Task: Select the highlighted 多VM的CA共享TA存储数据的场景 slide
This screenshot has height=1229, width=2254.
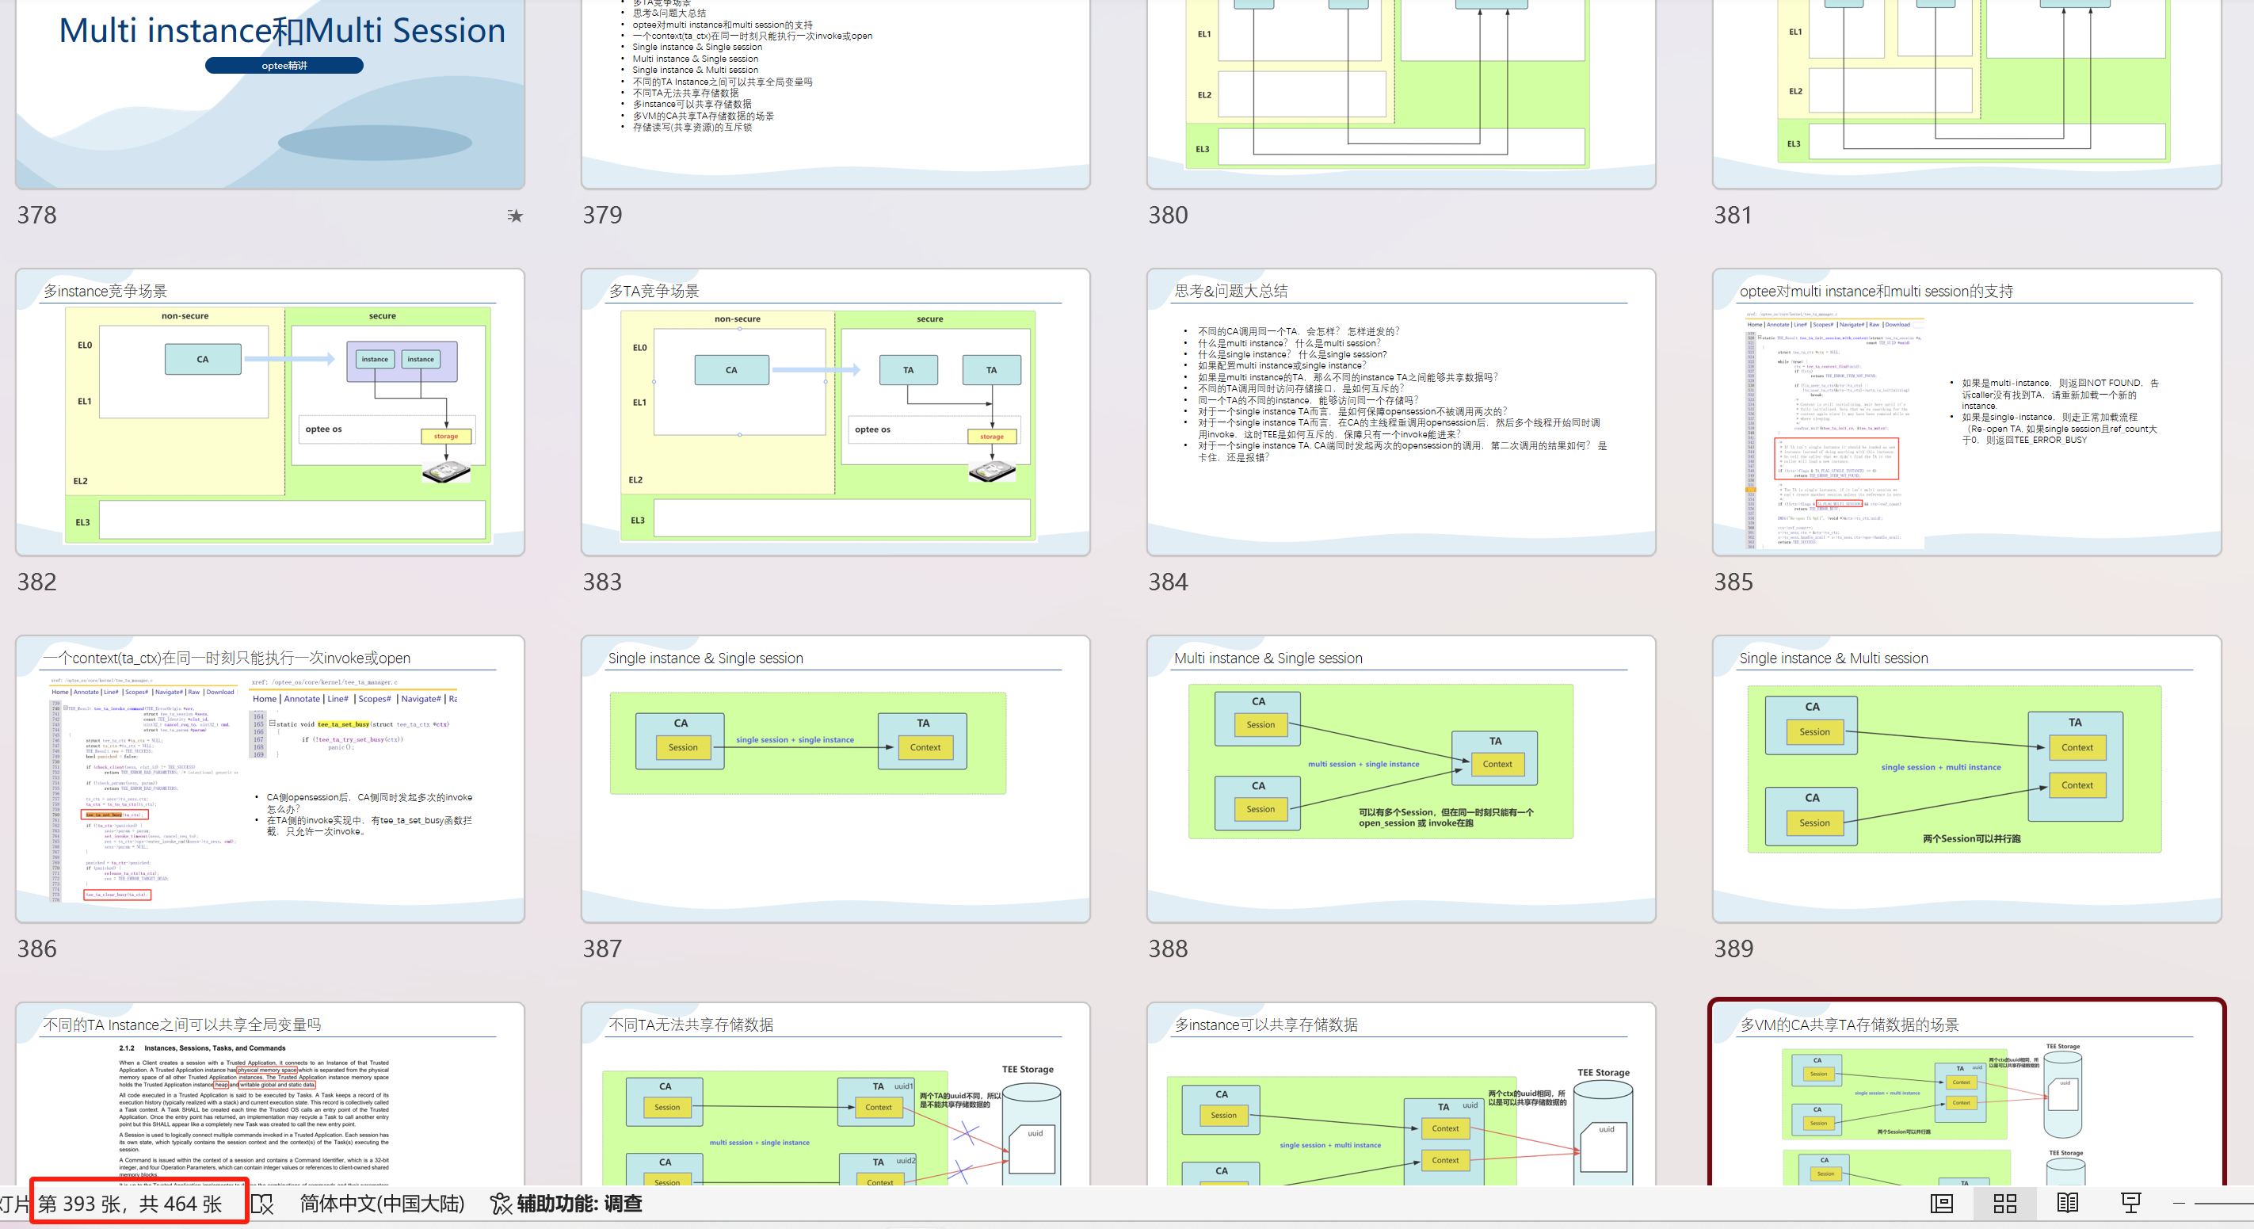Action: 1966,1094
